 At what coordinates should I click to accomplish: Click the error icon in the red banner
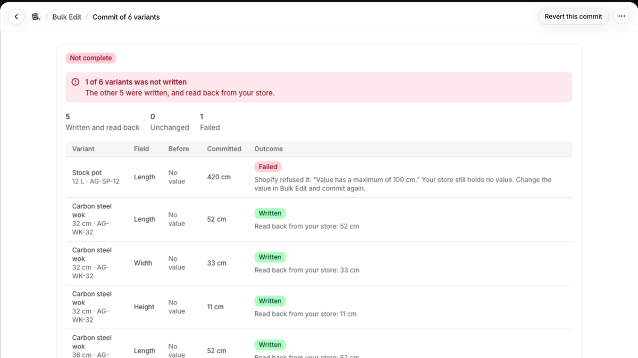(x=75, y=82)
